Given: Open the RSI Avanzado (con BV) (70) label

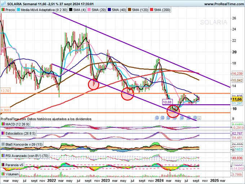Looking at the screenshot, I should tap(25, 156).
